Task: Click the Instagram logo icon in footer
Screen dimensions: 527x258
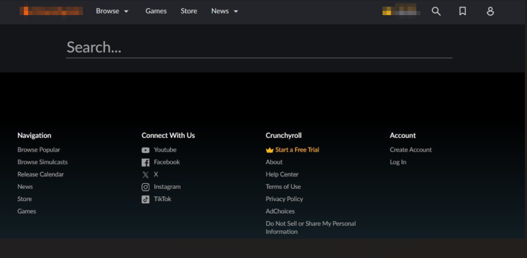Action: tap(145, 187)
